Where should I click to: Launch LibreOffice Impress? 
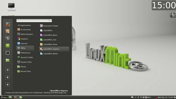[54, 49]
